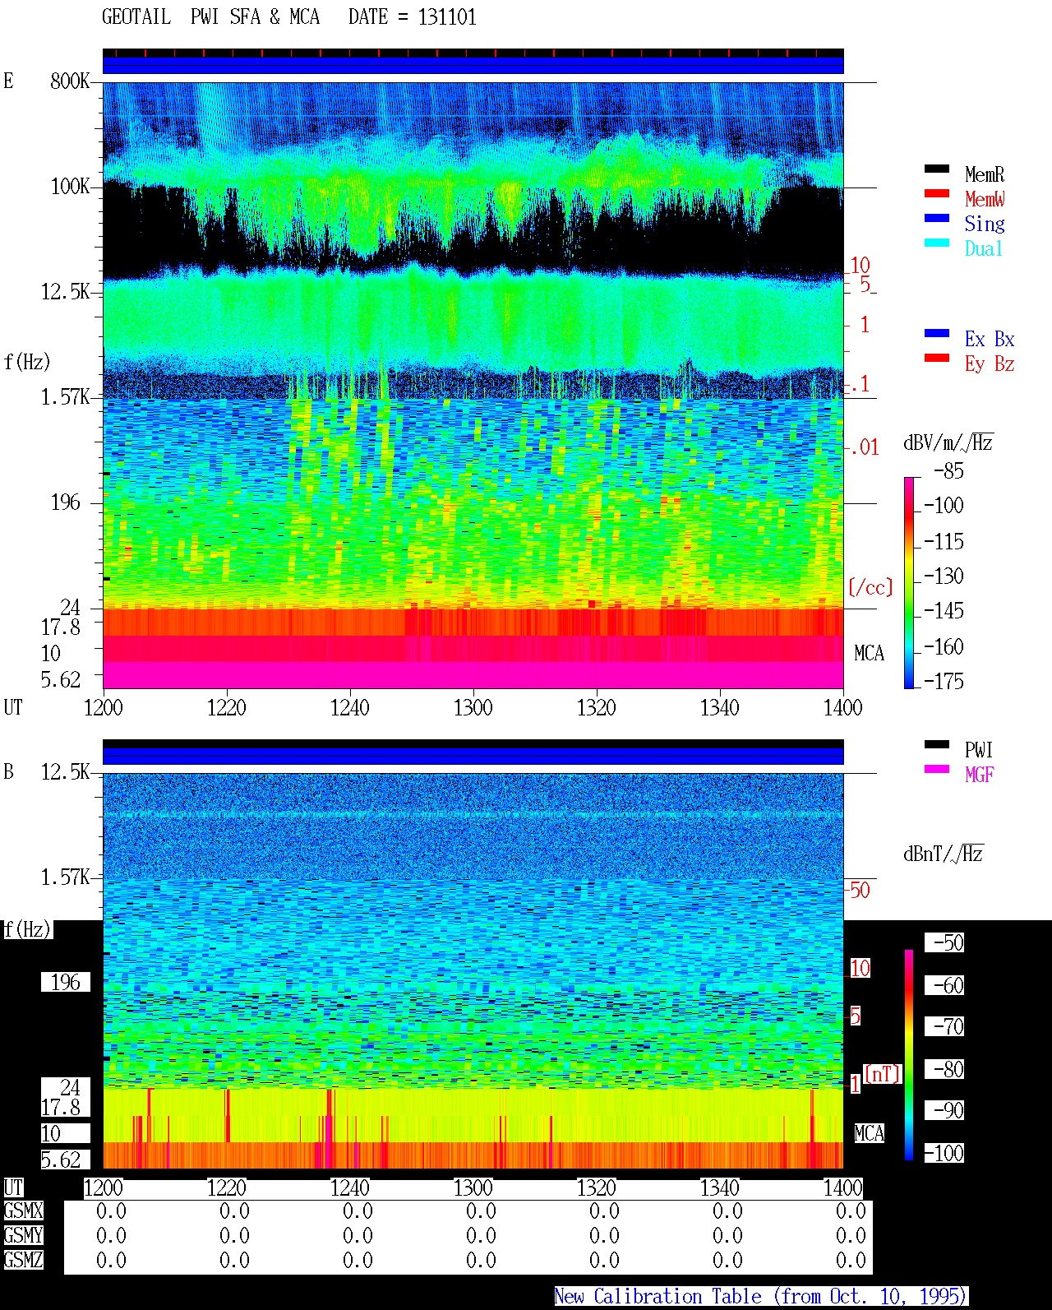Screen dimensions: 1052x1310
Task: Click the cyan Dual legend swatch
Action: pos(937,243)
